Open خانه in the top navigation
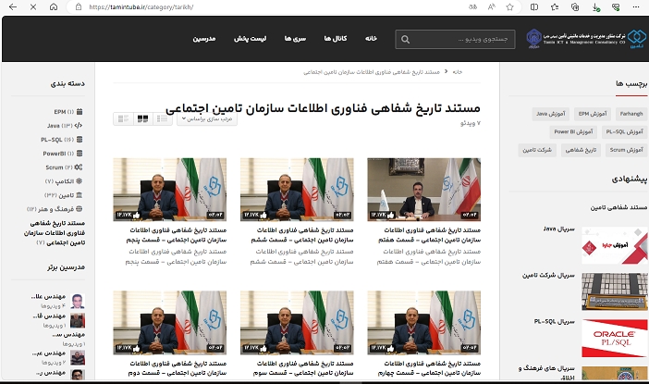Viewport: 649px width, 384px height. click(371, 39)
